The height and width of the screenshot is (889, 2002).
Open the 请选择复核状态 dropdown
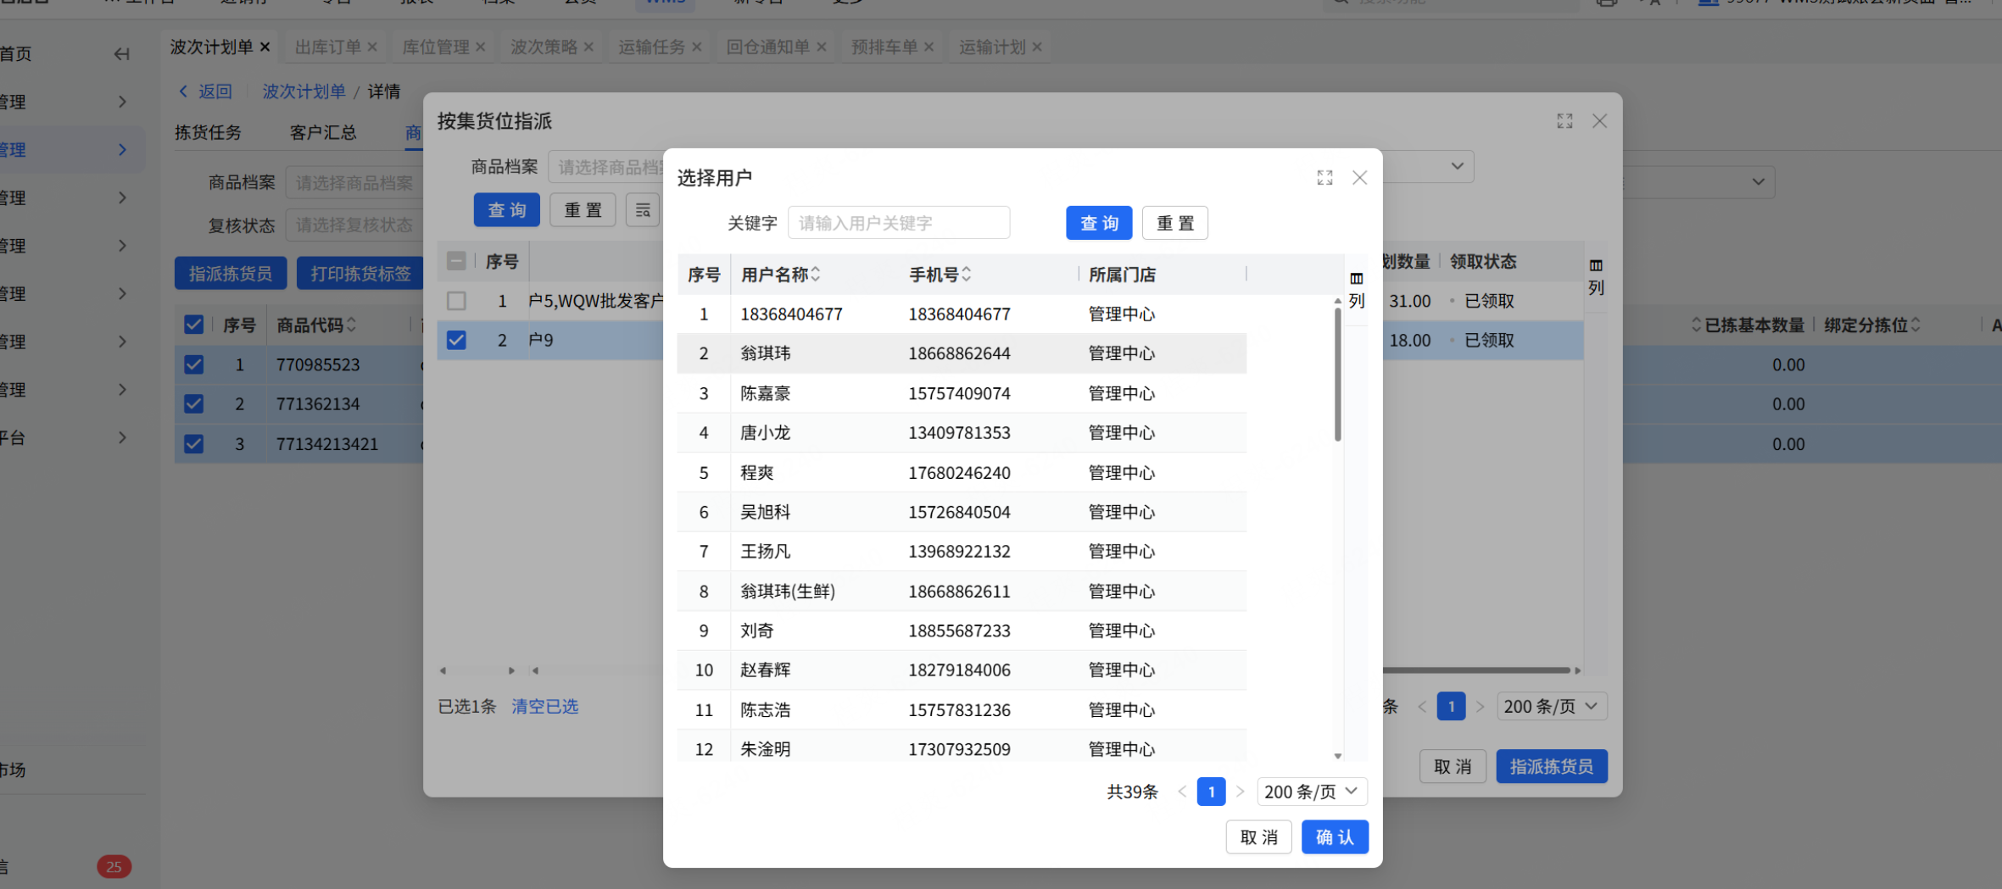[354, 225]
